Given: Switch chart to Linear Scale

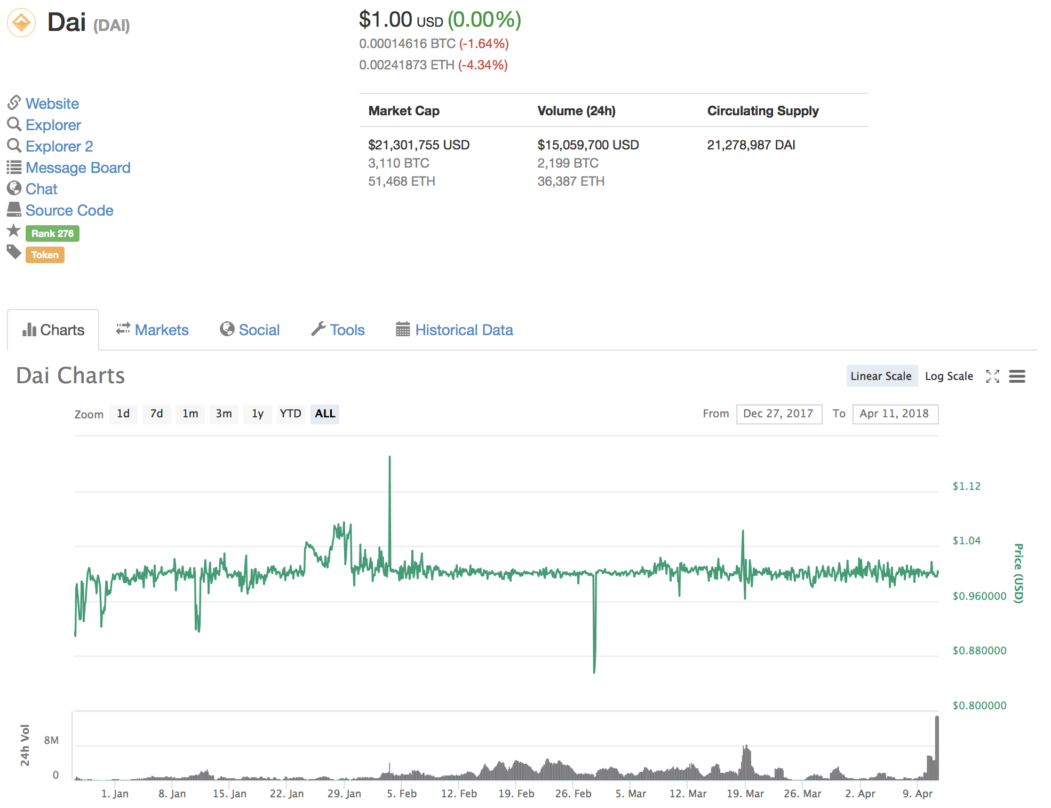Looking at the screenshot, I should 882,376.
